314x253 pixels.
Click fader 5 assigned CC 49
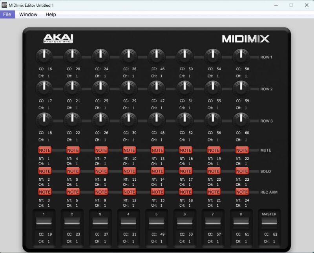pos(157,222)
